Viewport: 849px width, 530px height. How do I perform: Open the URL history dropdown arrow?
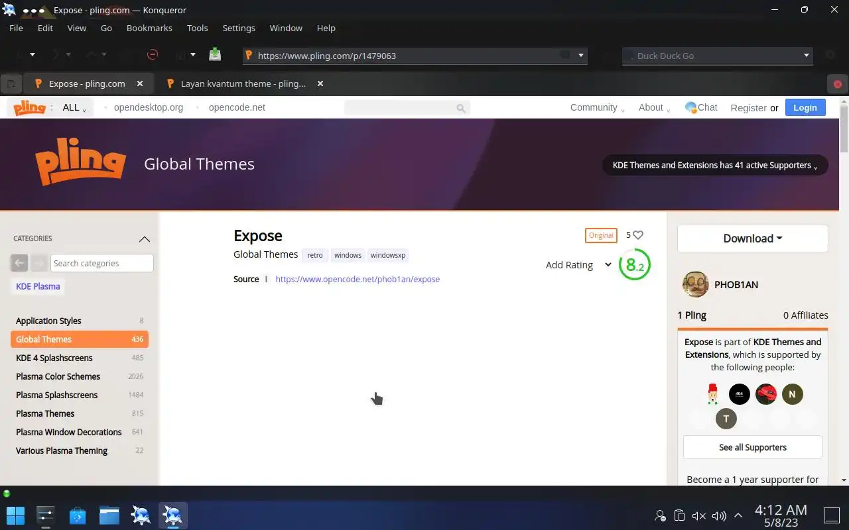[x=581, y=55]
